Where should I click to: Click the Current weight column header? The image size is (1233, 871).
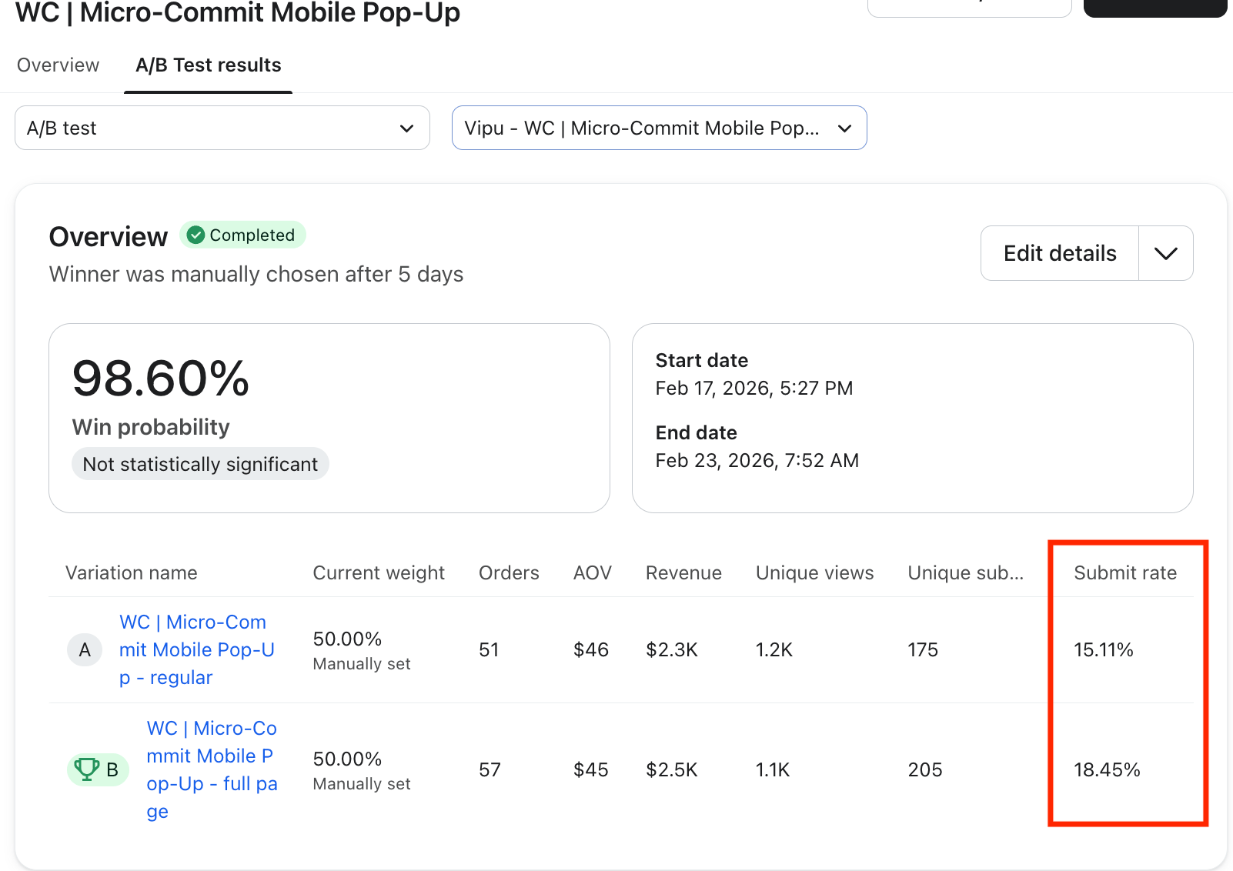tap(378, 573)
